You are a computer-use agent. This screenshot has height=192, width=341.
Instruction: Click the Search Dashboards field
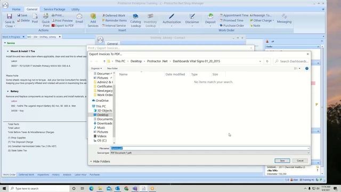[291, 61]
